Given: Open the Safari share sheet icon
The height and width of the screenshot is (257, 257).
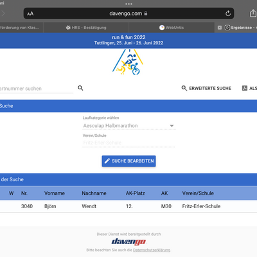Looking at the screenshot, I should tap(253, 13).
